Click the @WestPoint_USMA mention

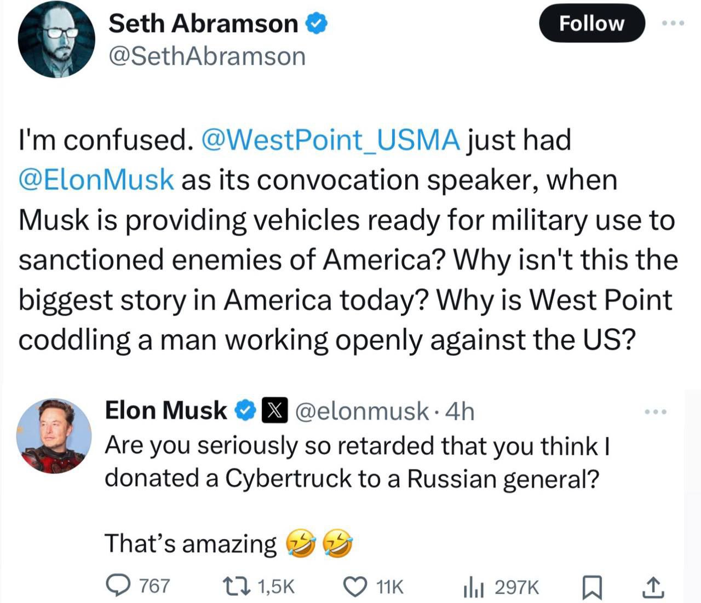[x=331, y=140]
